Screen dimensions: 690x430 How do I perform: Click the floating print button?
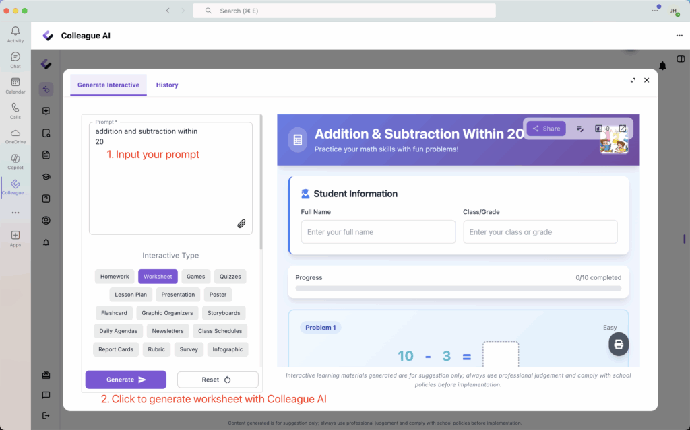point(619,345)
